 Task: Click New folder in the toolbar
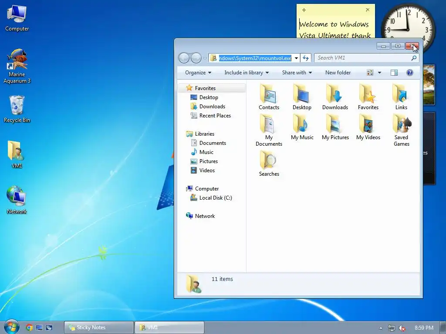[x=338, y=73]
